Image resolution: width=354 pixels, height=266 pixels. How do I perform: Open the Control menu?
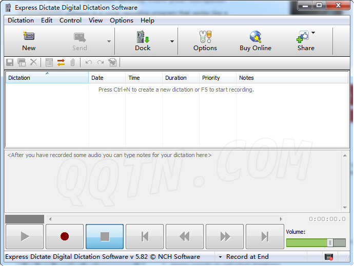point(70,20)
